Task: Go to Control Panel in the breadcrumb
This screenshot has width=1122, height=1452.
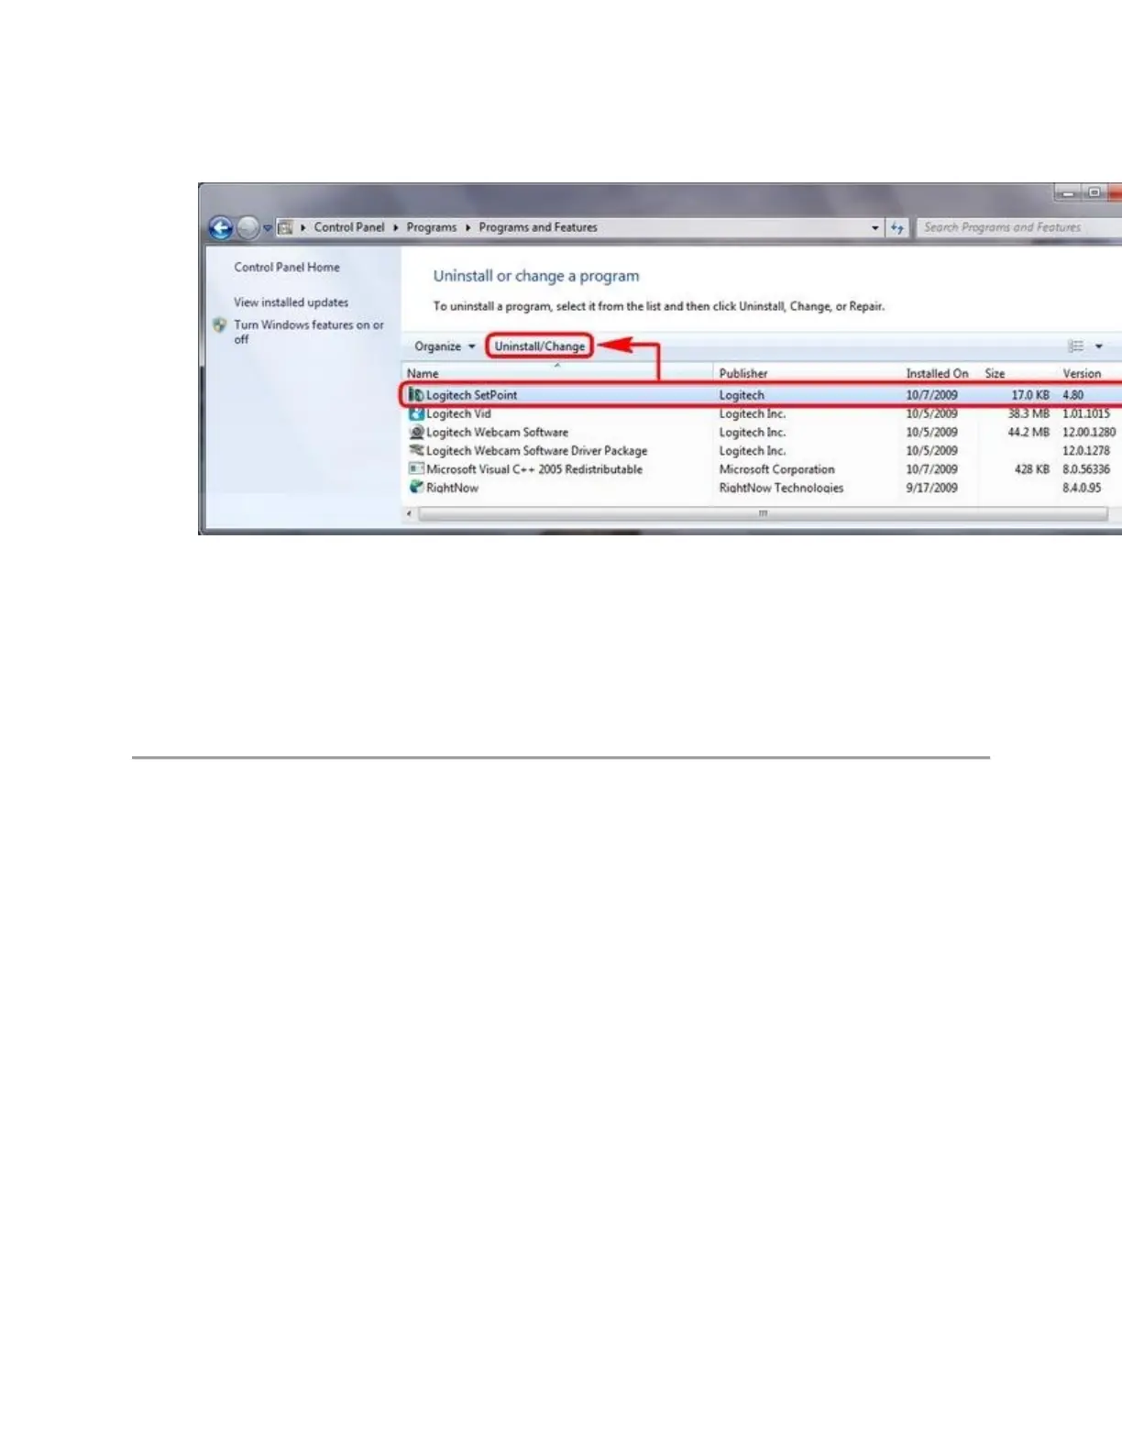Action: point(349,227)
